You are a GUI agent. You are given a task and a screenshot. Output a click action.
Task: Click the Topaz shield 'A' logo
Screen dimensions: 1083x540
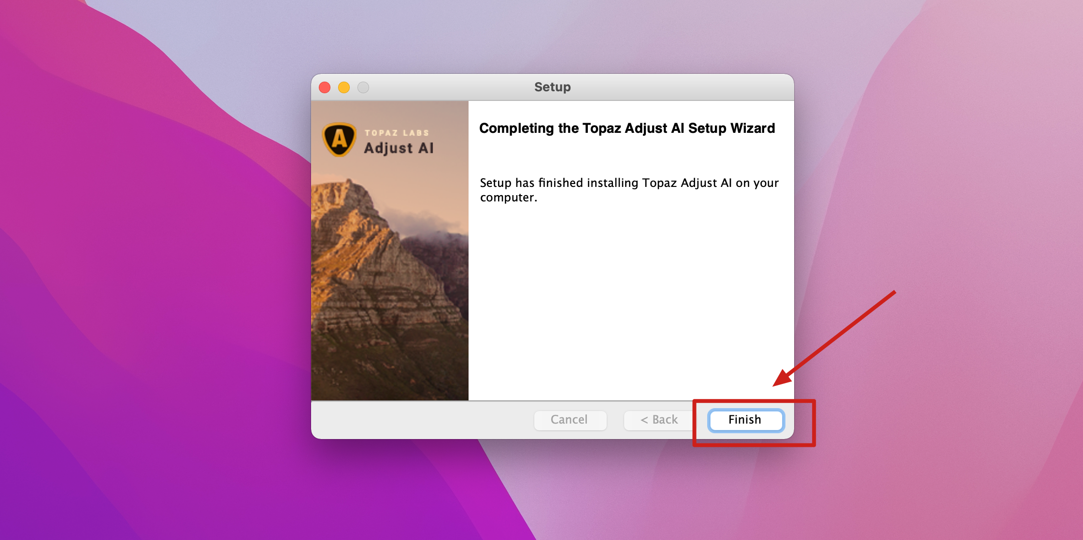click(x=340, y=140)
